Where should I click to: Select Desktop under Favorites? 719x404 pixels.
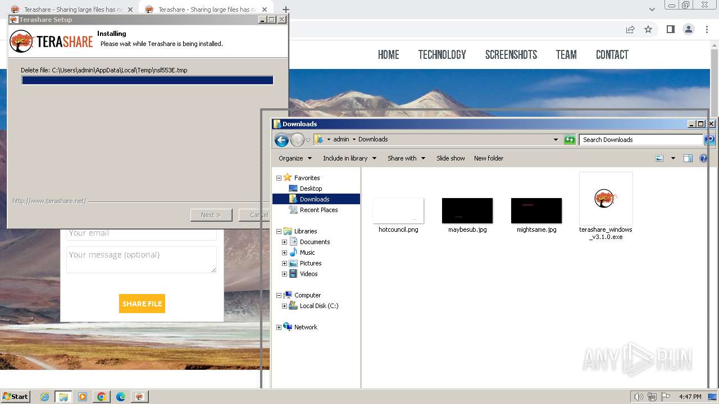(311, 189)
